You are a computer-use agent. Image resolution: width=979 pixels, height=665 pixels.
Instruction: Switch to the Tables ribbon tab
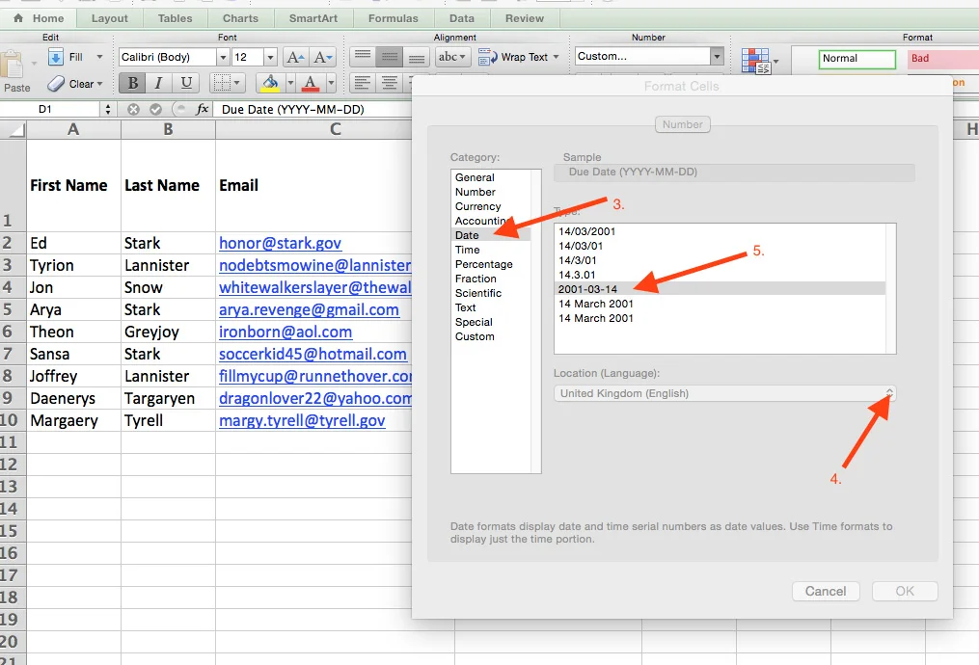[175, 18]
